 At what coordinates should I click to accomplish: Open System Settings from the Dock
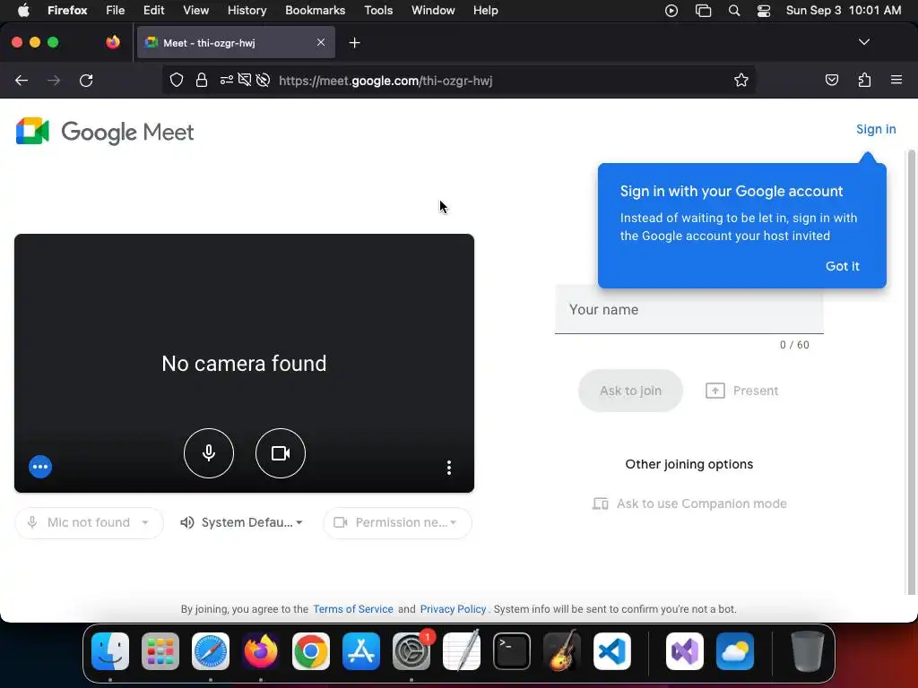click(x=411, y=651)
